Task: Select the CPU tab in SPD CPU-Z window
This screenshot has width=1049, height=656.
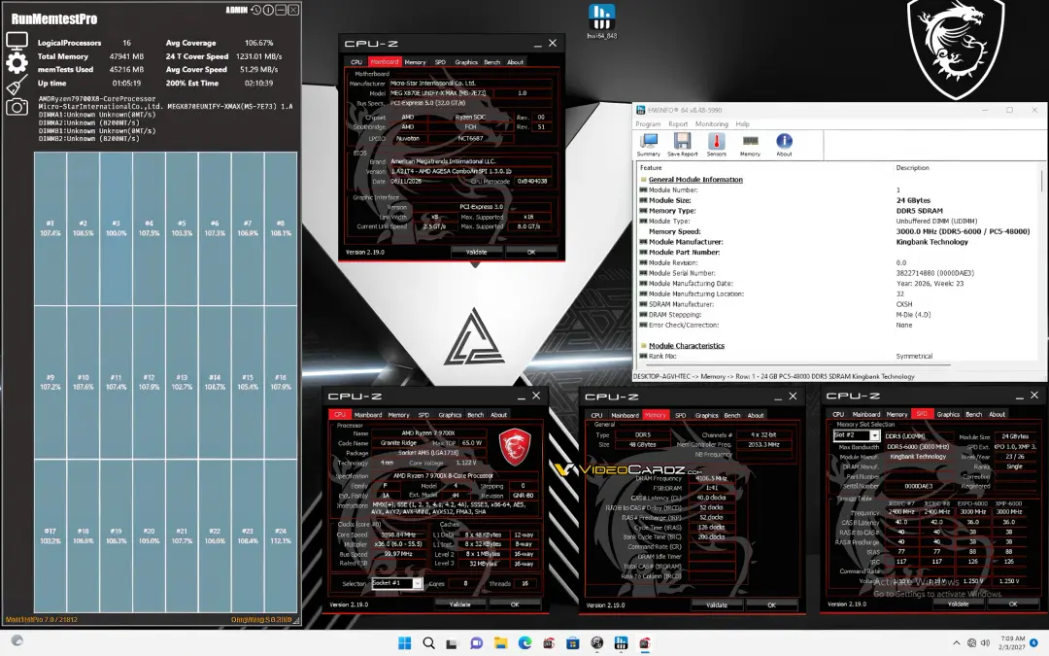Action: [x=838, y=414]
